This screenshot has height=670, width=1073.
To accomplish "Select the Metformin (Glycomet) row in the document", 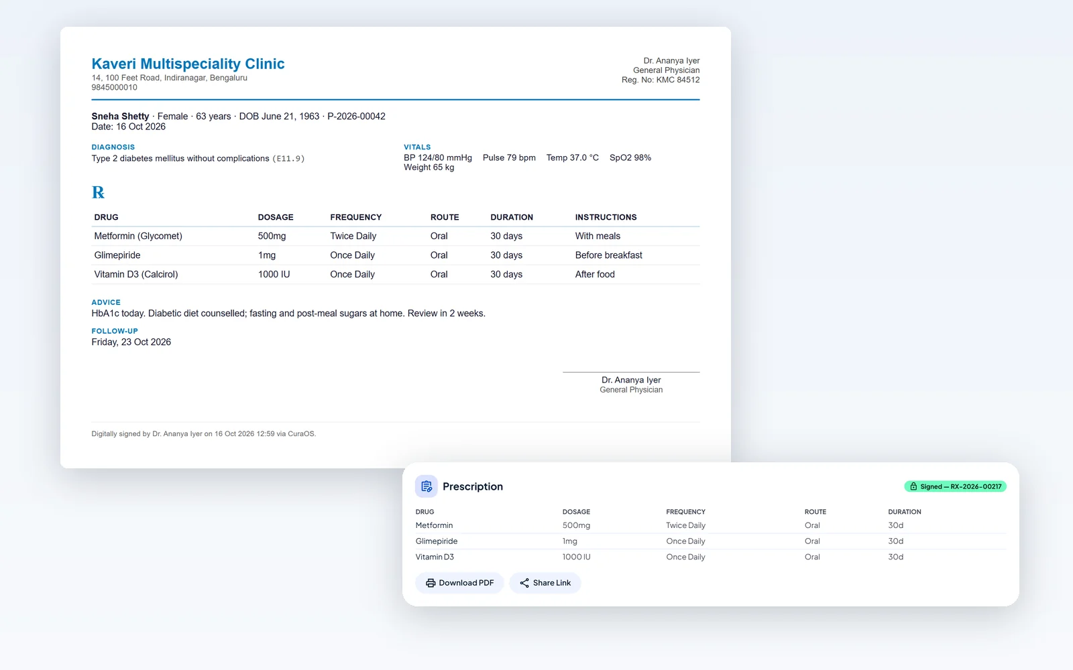I will pos(396,236).
